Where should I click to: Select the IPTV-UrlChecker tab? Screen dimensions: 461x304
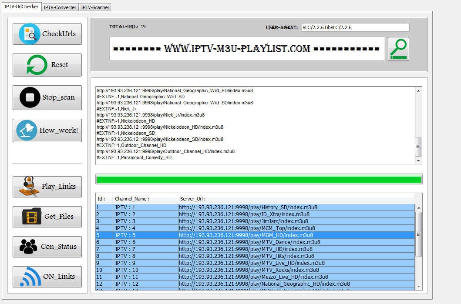pos(21,7)
